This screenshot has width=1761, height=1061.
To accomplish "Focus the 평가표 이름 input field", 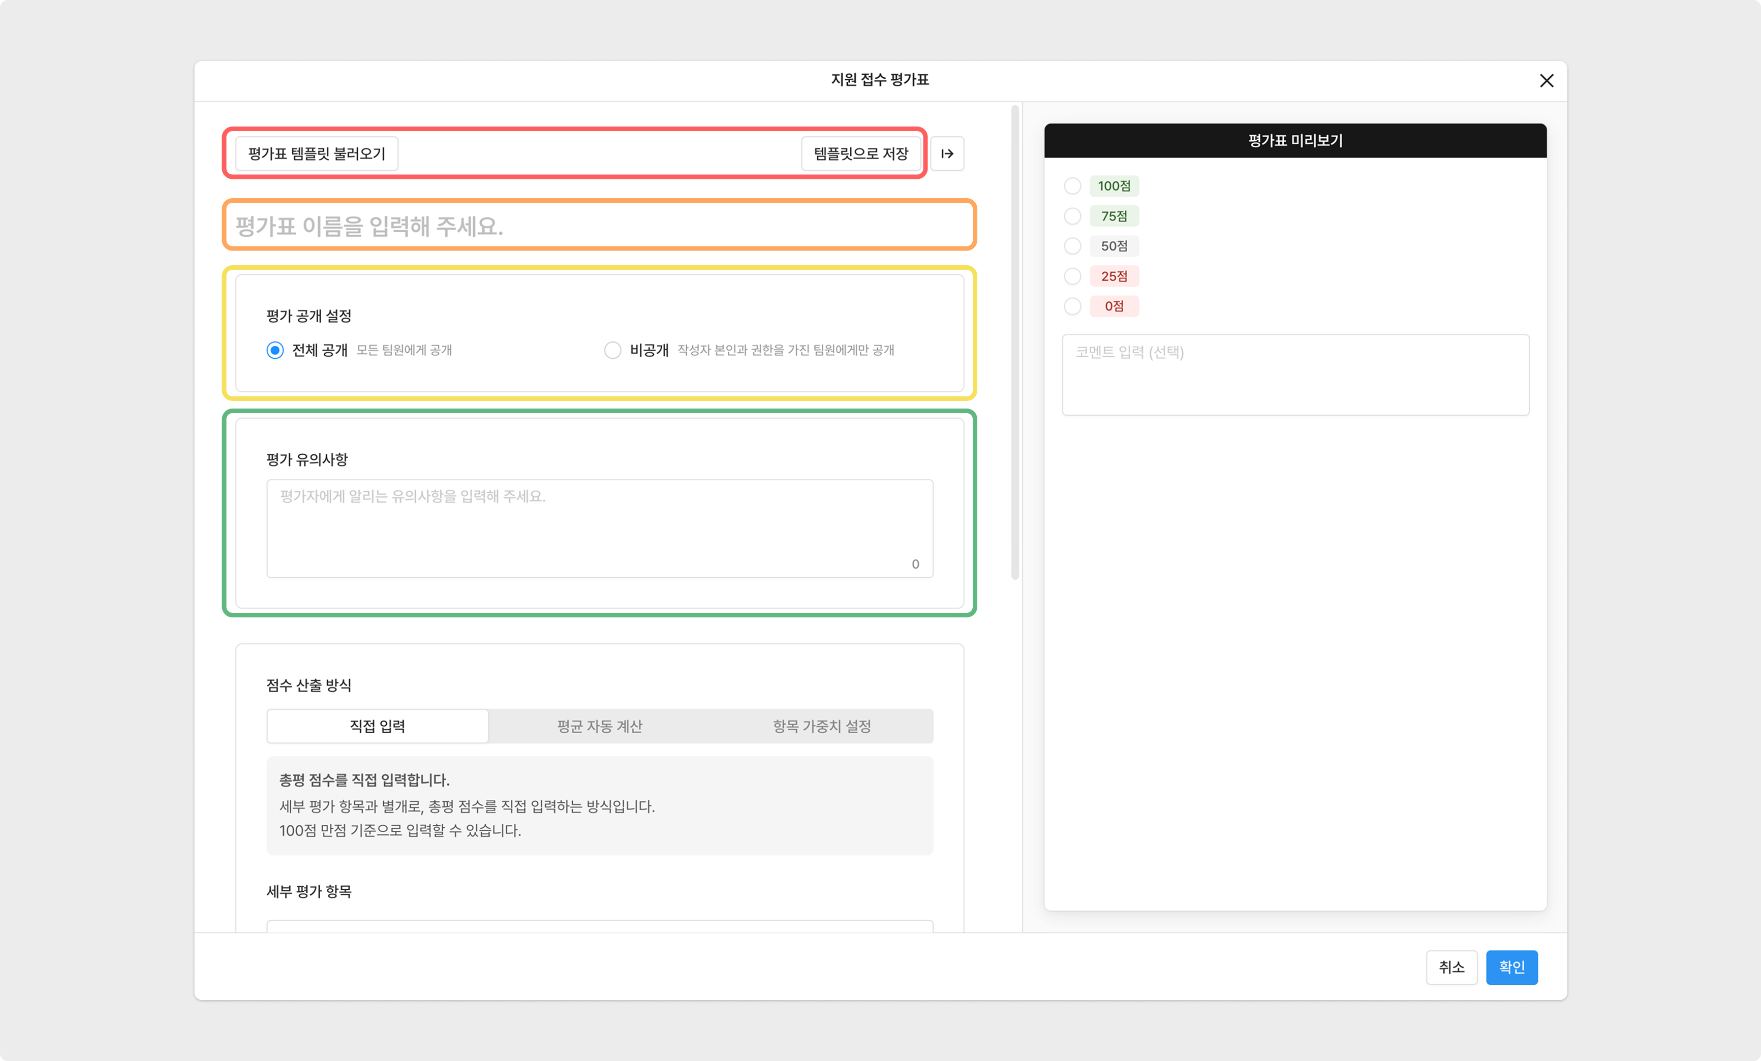I will coord(599,227).
